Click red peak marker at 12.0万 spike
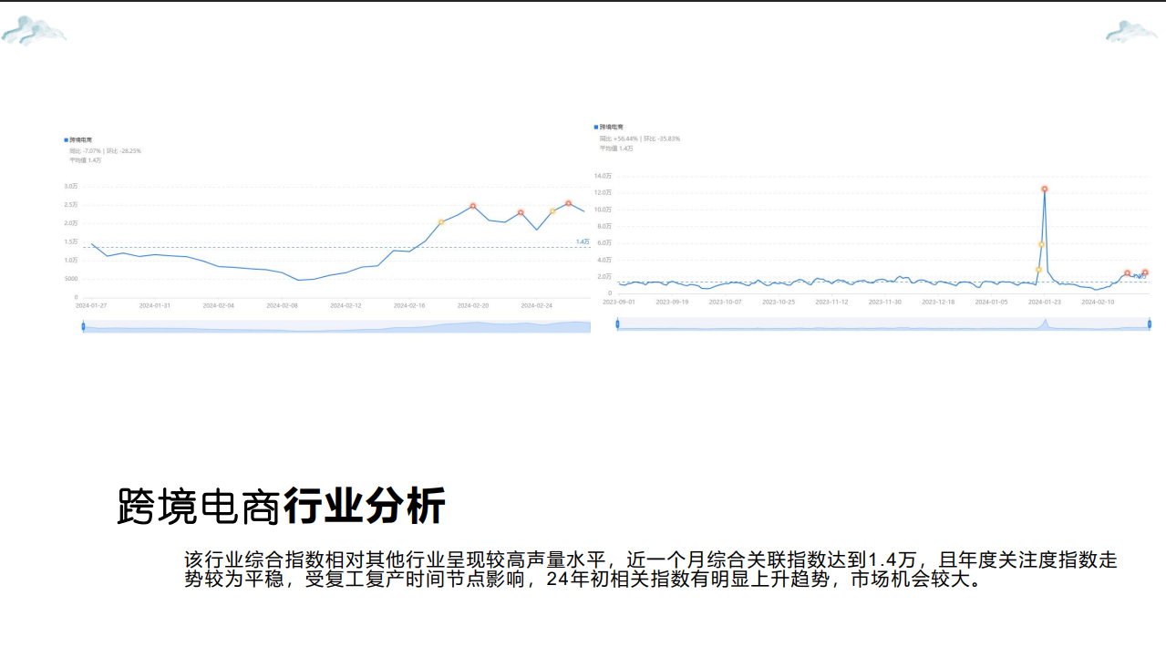Image resolution: width=1166 pixels, height=657 pixels. [x=1045, y=190]
